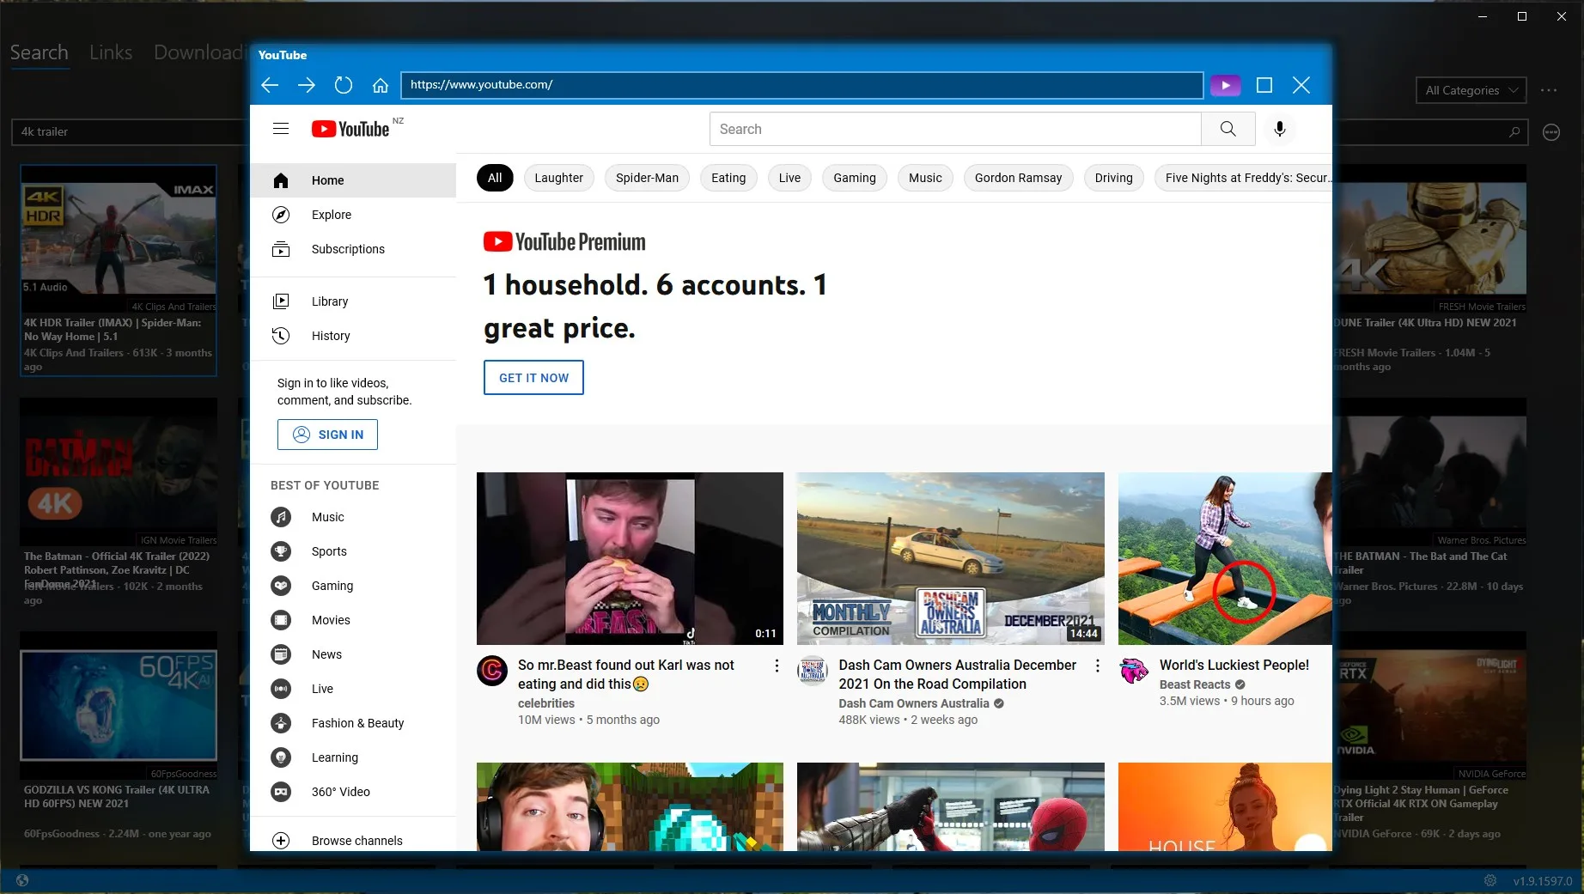Viewport: 1584px width, 894px height.
Task: Open Learning under Best of YouTube
Action: click(x=353, y=757)
